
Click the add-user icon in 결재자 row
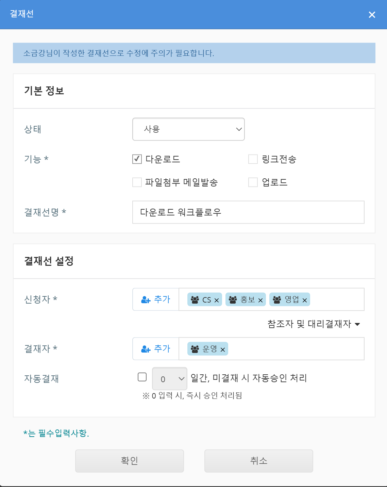click(146, 349)
